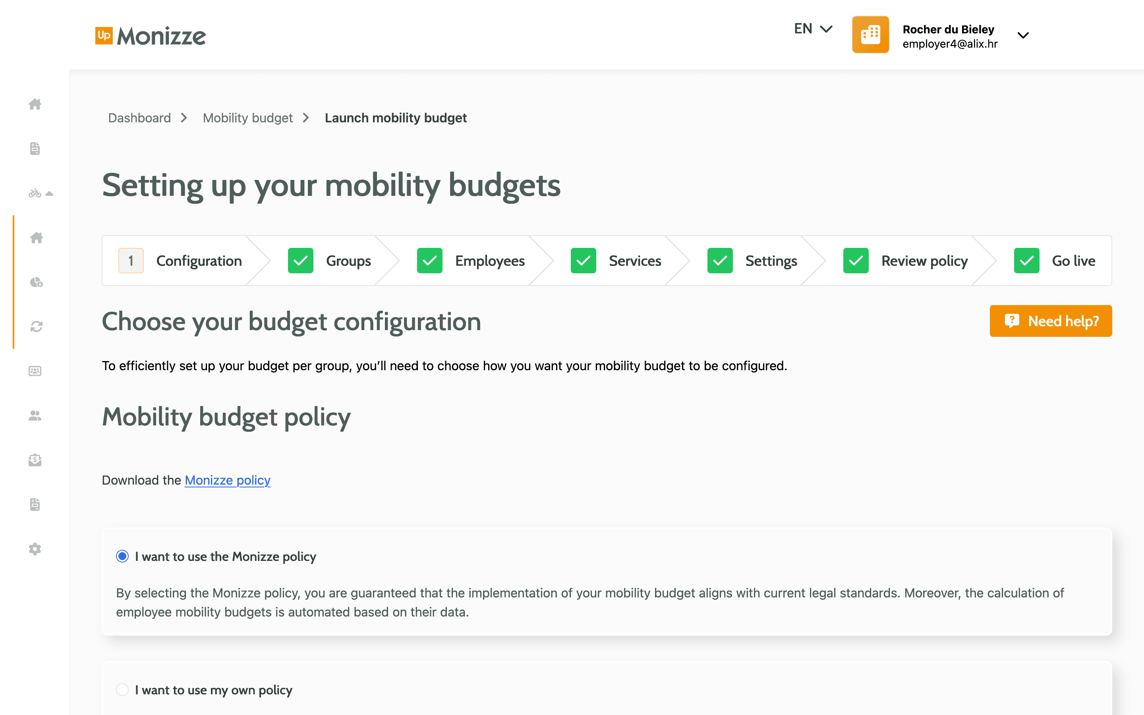Click the Up Monizze logo
This screenshot has width=1144, height=715.
(150, 35)
